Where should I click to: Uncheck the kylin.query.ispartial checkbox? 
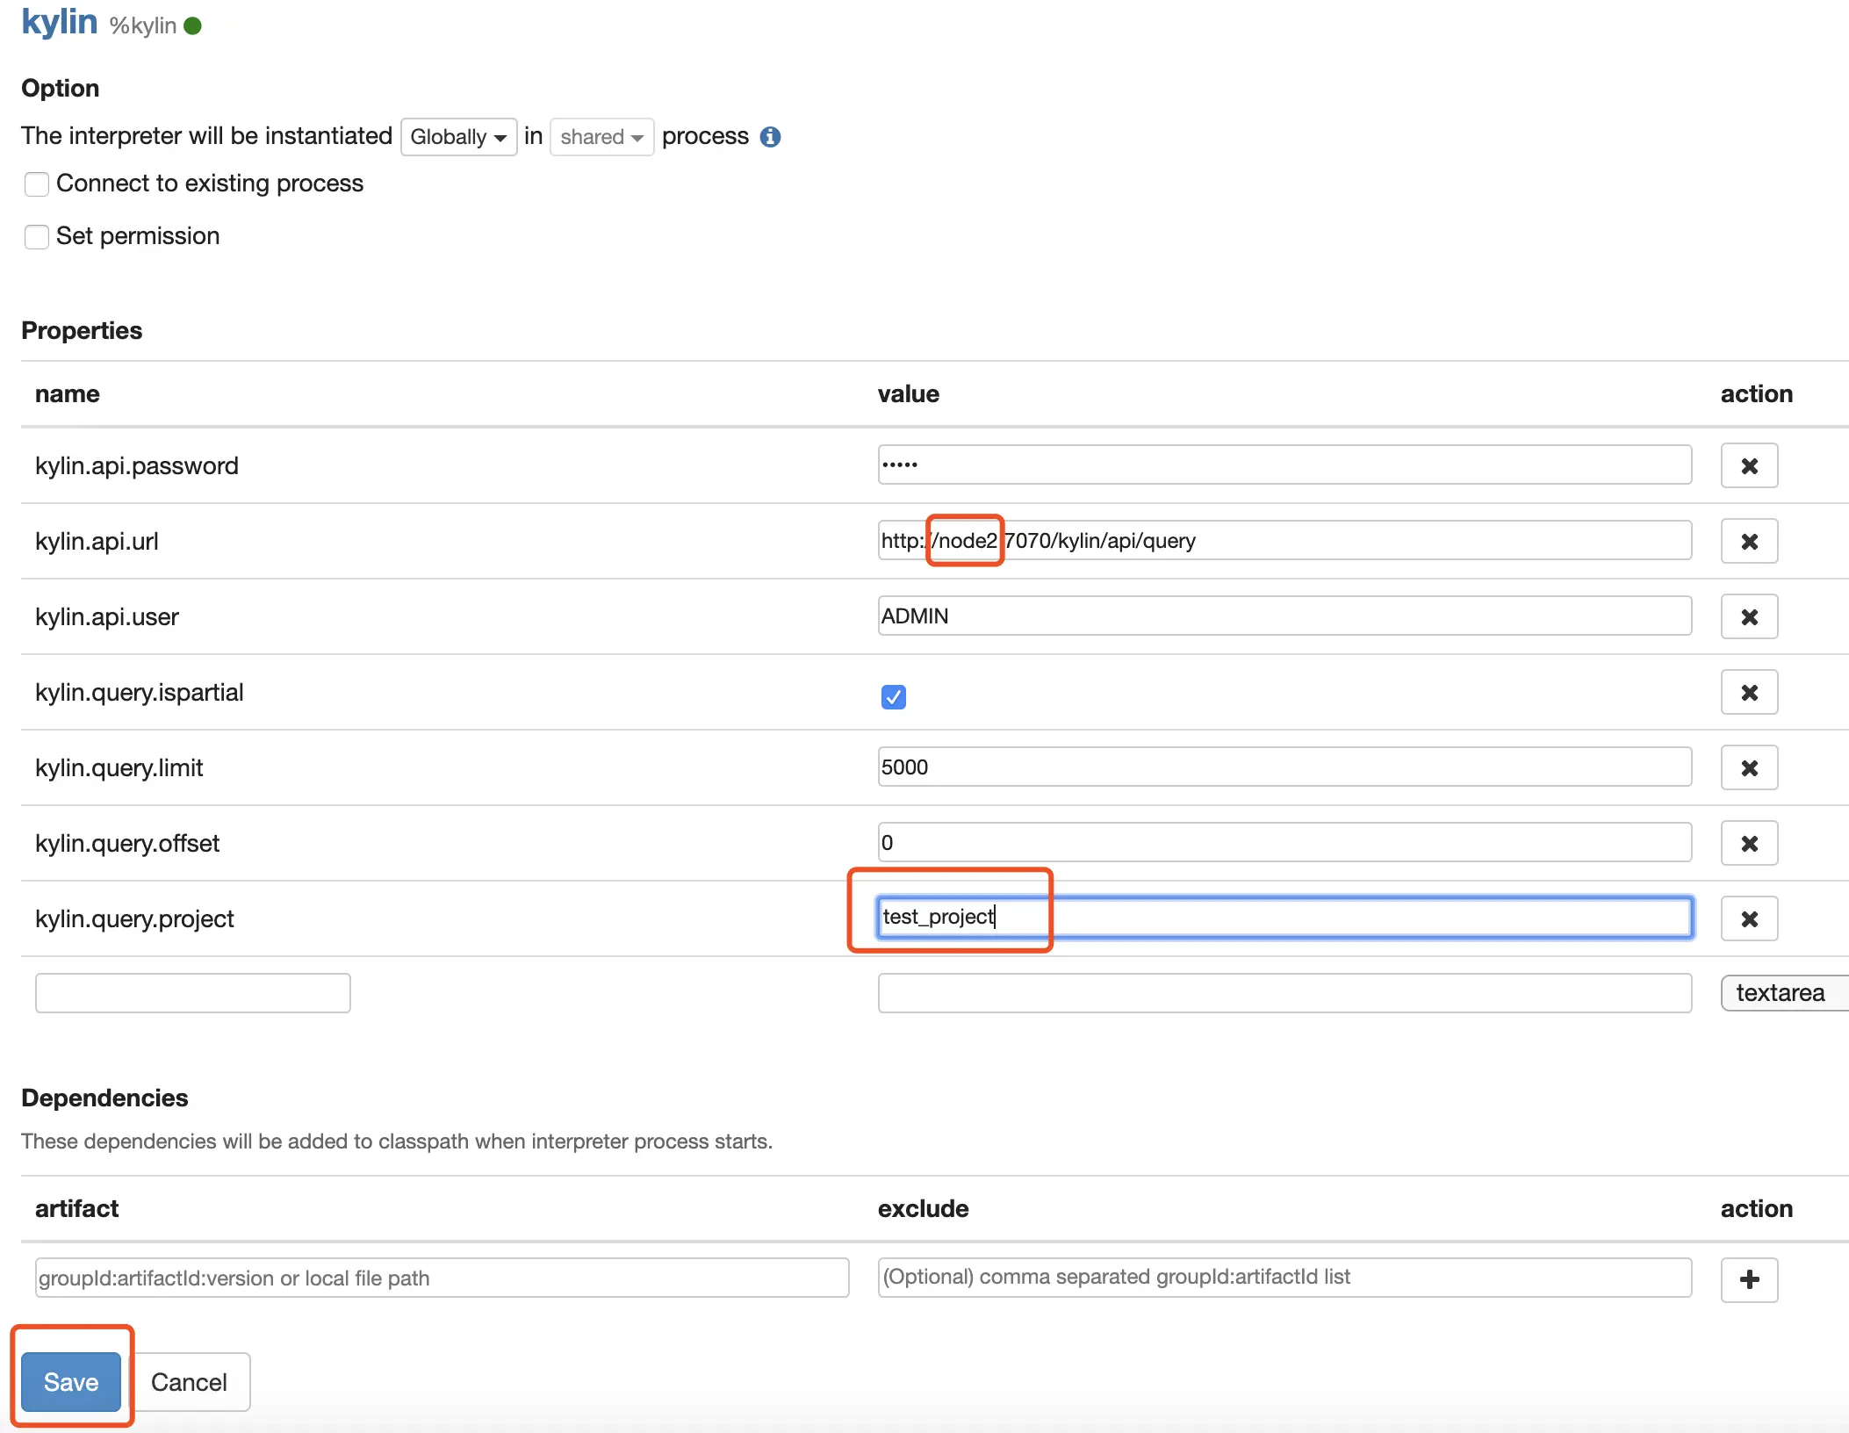(893, 696)
